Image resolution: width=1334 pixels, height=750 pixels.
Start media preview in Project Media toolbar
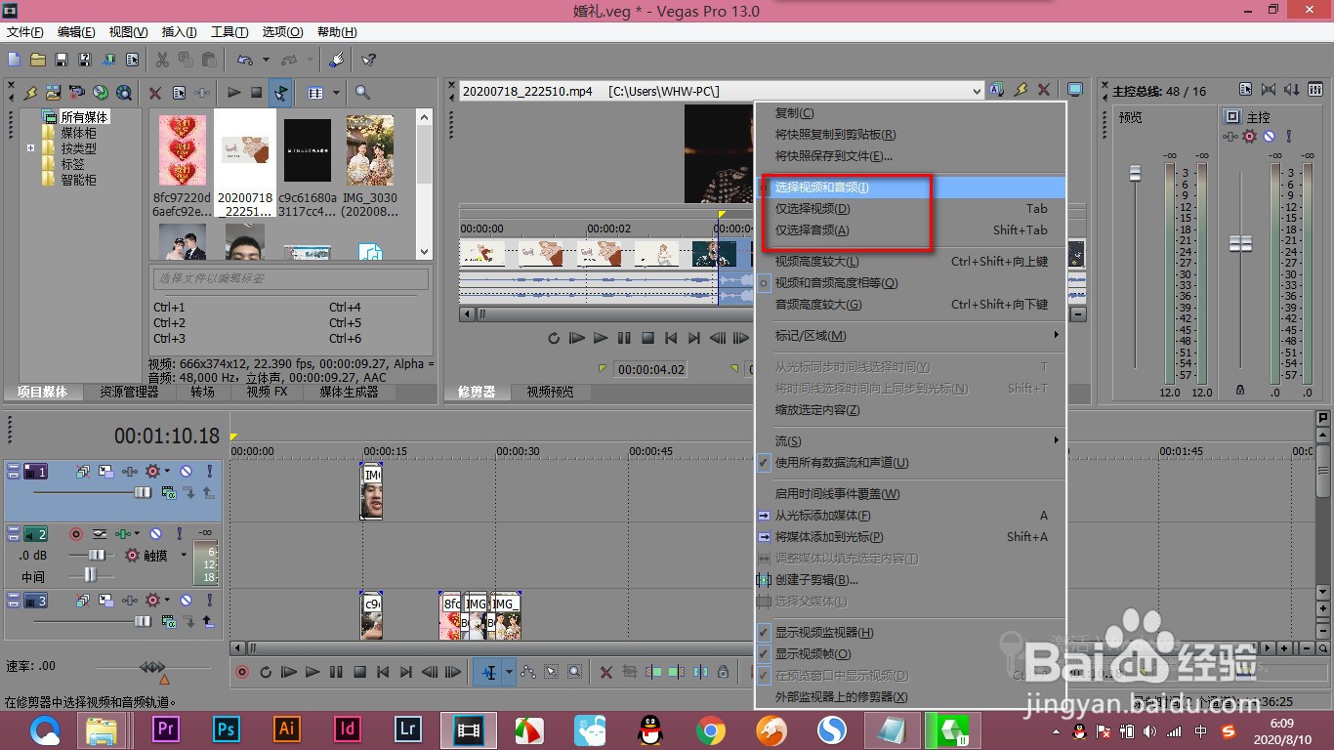234,93
